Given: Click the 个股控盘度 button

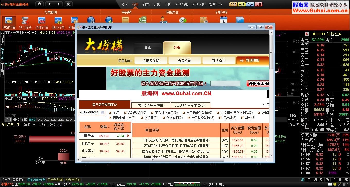Looking at the screenshot, I should tap(151, 60).
